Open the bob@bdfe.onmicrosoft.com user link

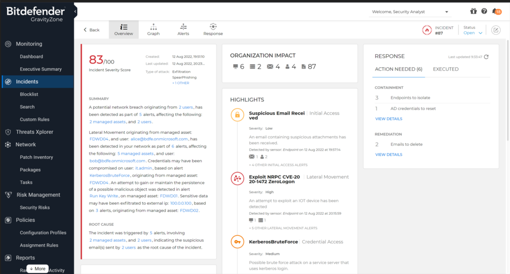pos(118,161)
